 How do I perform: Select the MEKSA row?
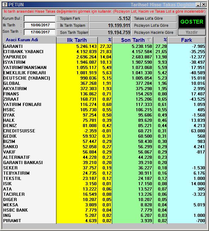pos(104,205)
